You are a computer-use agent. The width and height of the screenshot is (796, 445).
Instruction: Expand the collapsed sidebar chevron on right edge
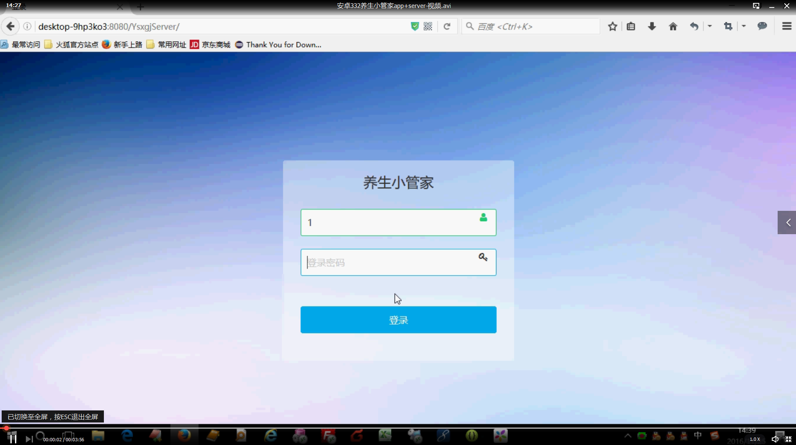pyautogui.click(x=788, y=222)
